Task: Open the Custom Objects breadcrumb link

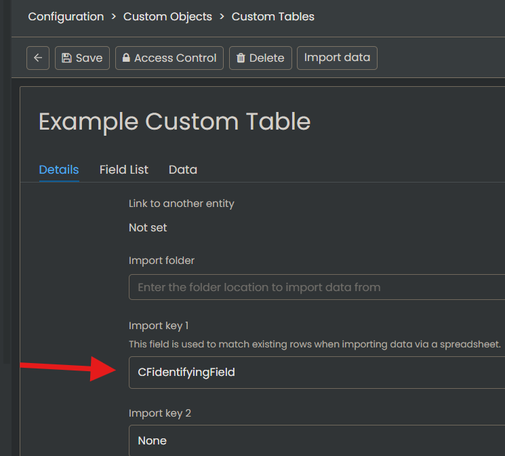Action: pos(167,16)
